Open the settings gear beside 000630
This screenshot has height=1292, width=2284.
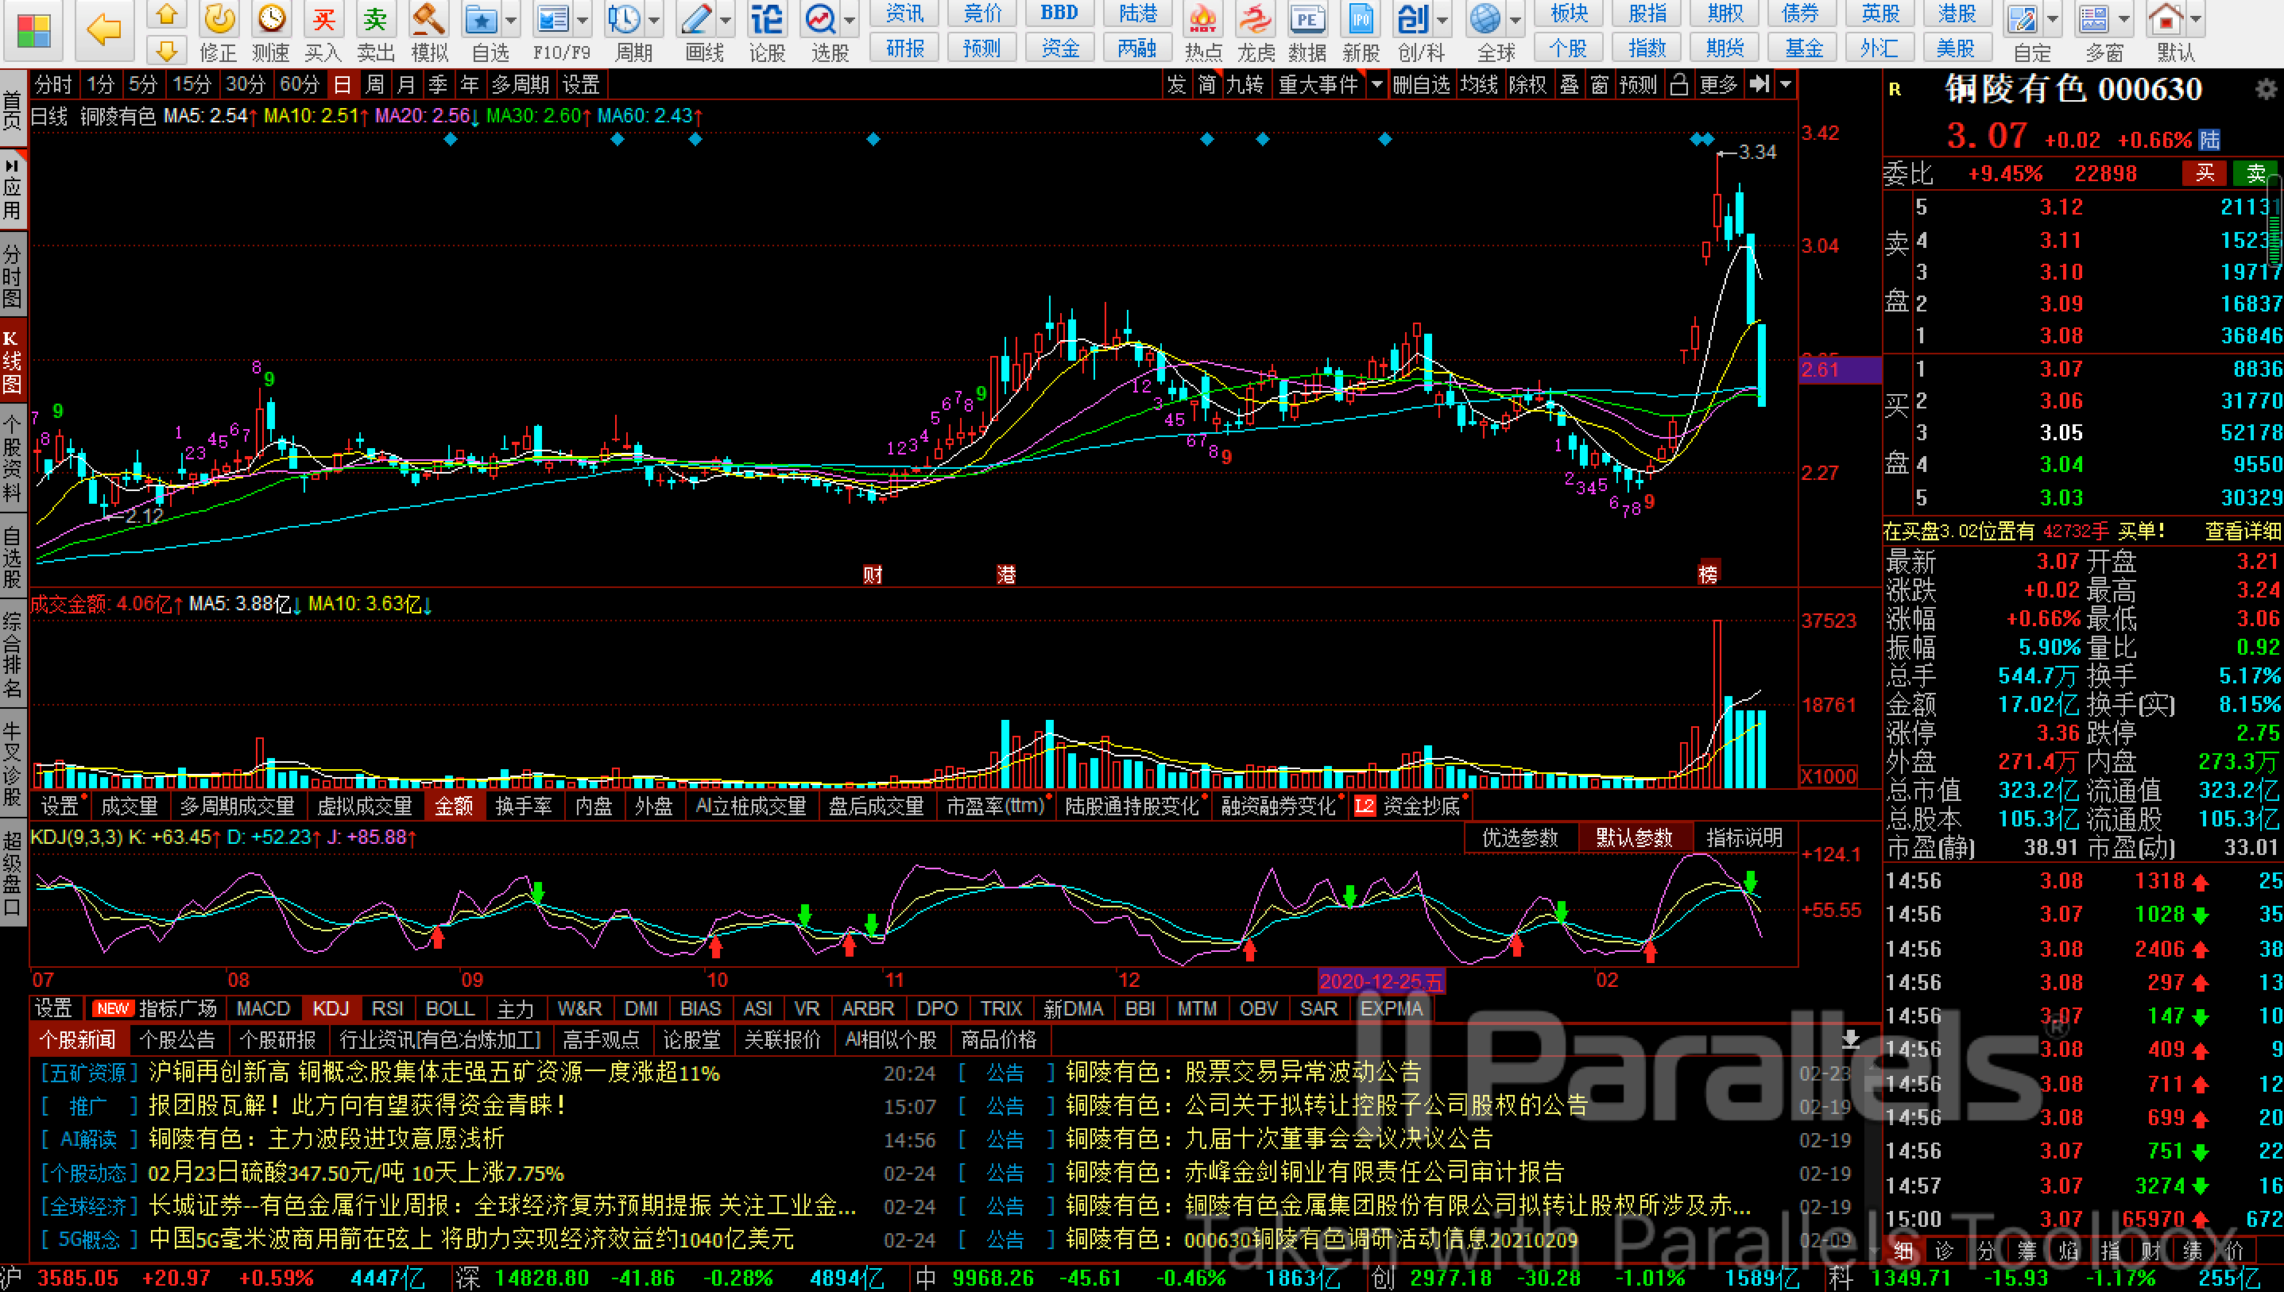[x=2266, y=90]
